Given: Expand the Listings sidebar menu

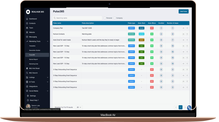Looking at the screenshot, I should pos(47,77).
